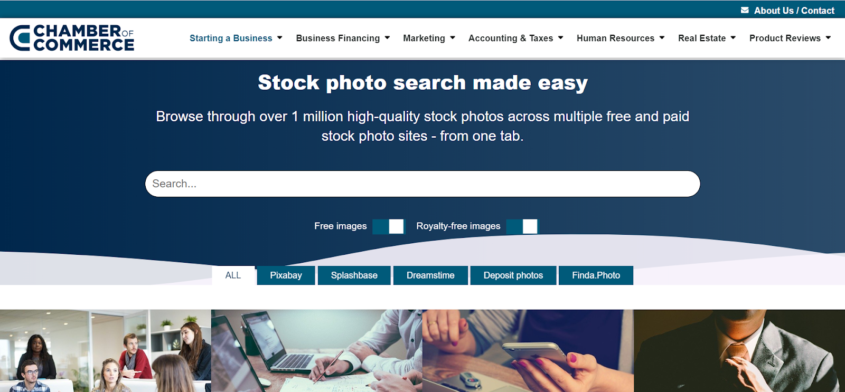
Task: Toggle the Free images switch
Action: click(x=388, y=226)
